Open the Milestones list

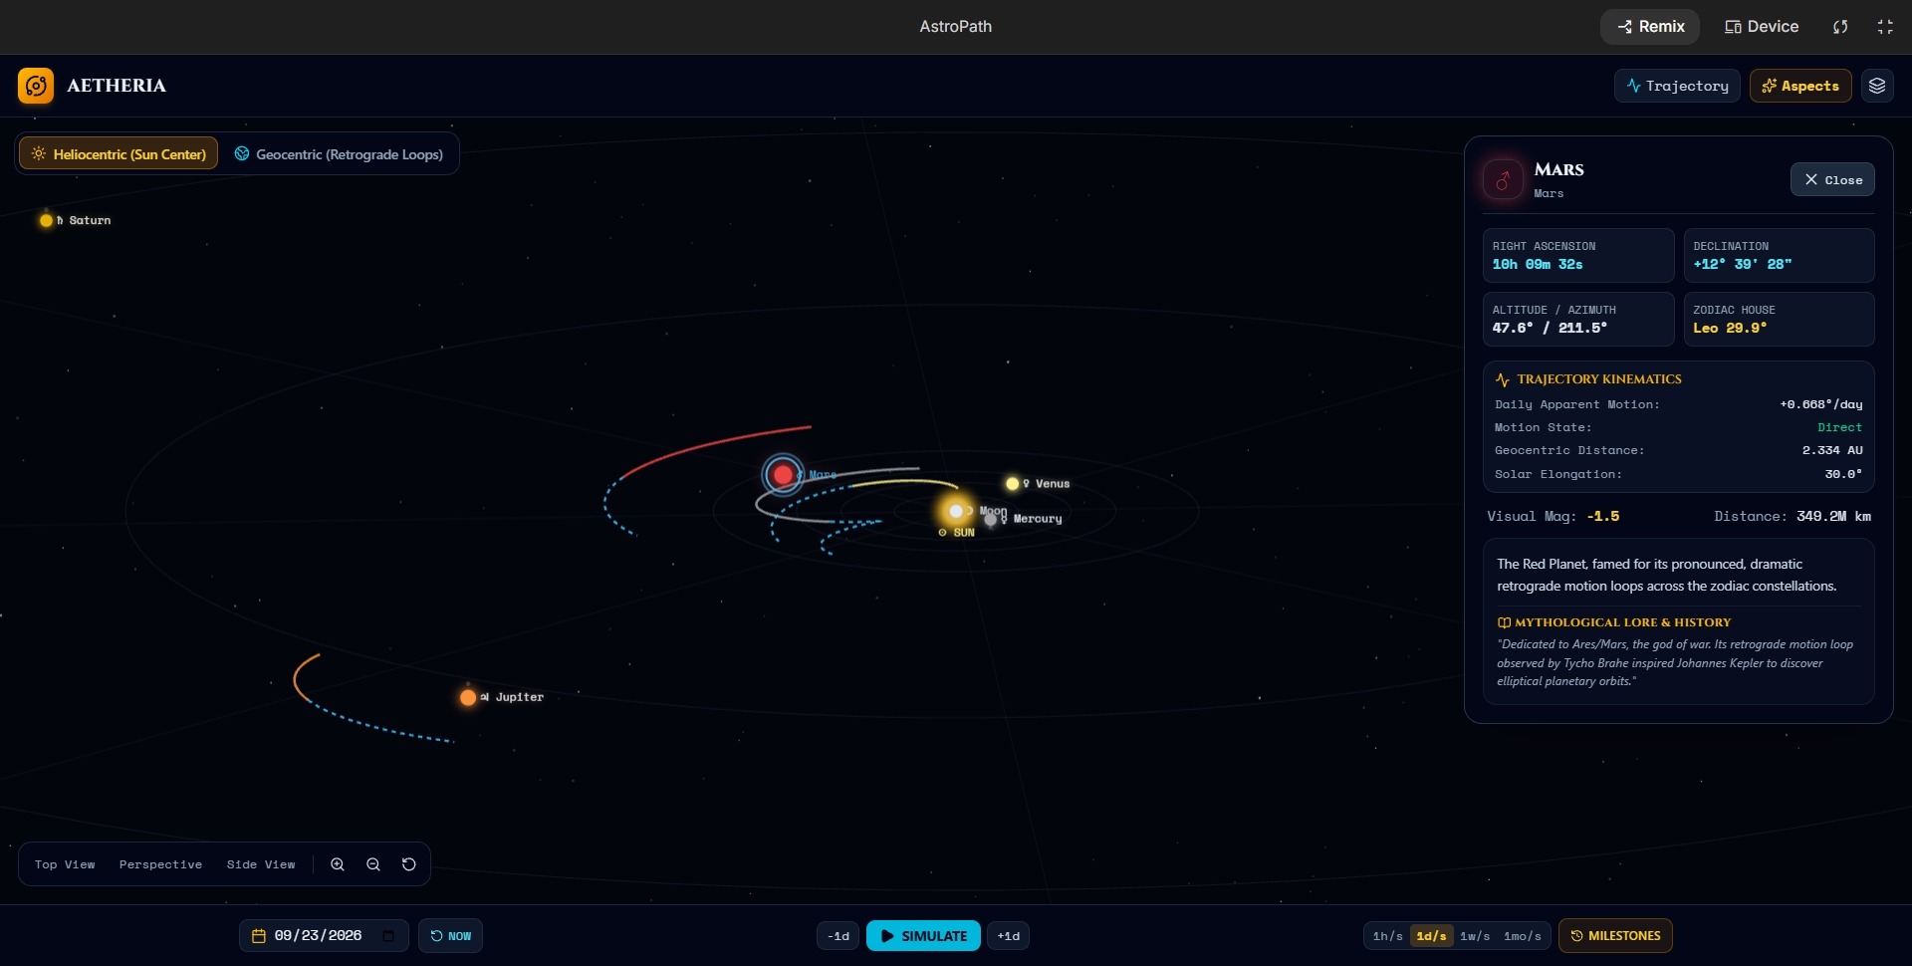1615,936
